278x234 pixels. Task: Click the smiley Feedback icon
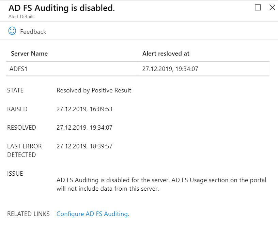pos(12,31)
